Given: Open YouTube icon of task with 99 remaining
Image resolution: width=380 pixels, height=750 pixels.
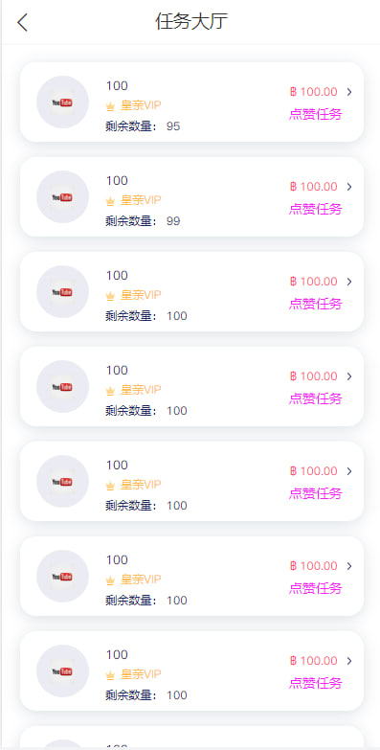Looking at the screenshot, I should tap(62, 196).
